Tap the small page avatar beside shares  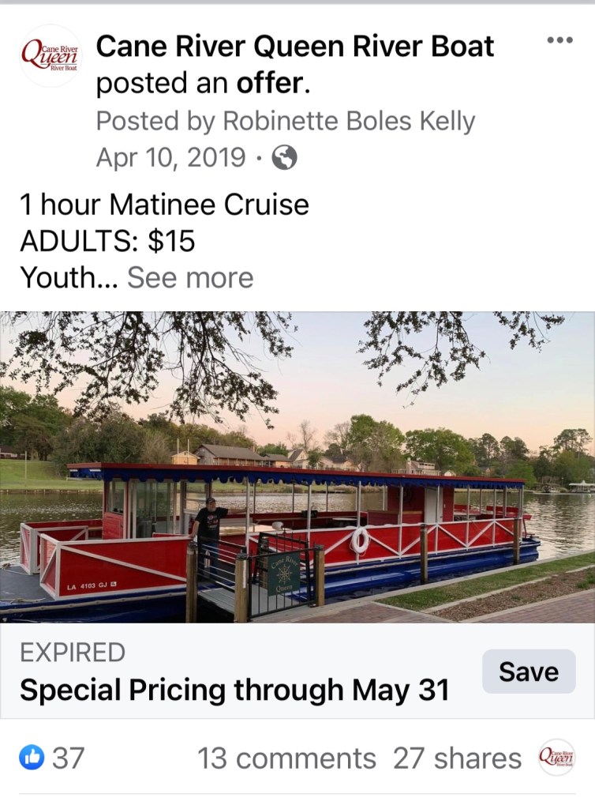point(556,758)
